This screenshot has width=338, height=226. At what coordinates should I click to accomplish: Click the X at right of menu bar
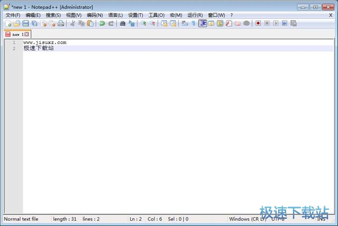tap(331, 15)
